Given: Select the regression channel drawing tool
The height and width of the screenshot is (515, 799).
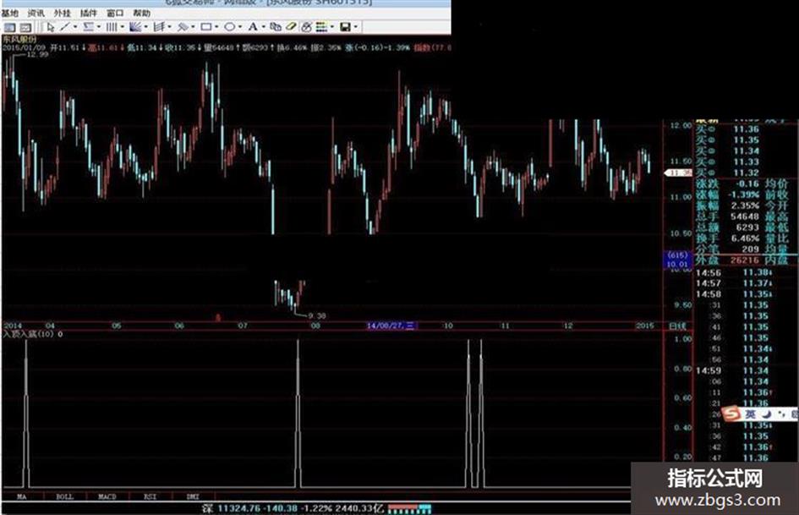Looking at the screenshot, I should point(89,27).
